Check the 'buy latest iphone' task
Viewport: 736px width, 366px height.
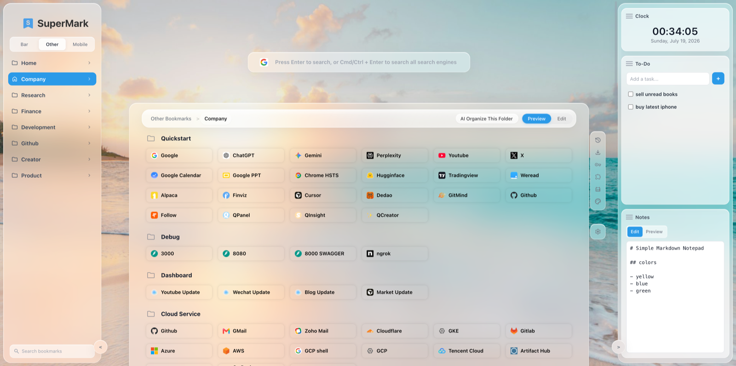point(631,107)
